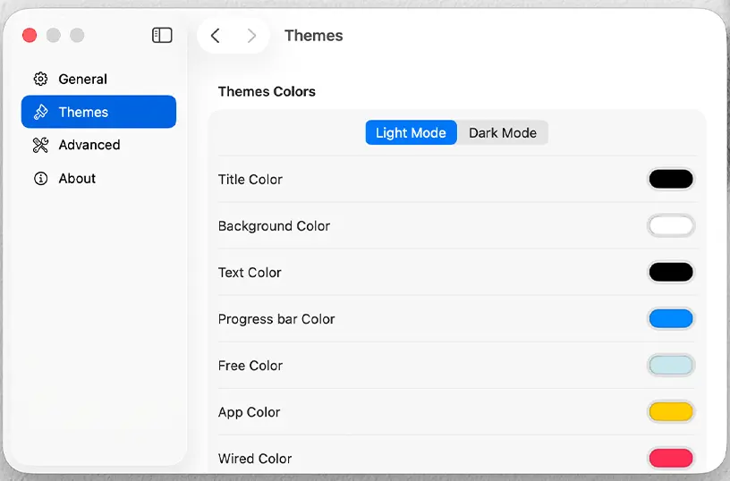Change the Text Color swatch
This screenshot has height=481, width=730.
coord(670,272)
